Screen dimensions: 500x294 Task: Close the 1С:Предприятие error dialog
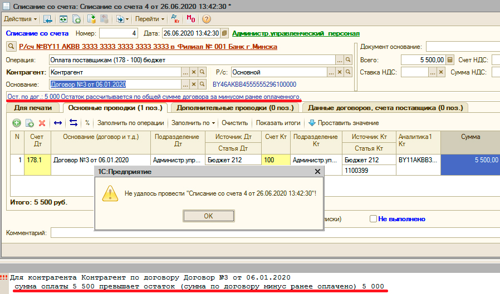318,172
